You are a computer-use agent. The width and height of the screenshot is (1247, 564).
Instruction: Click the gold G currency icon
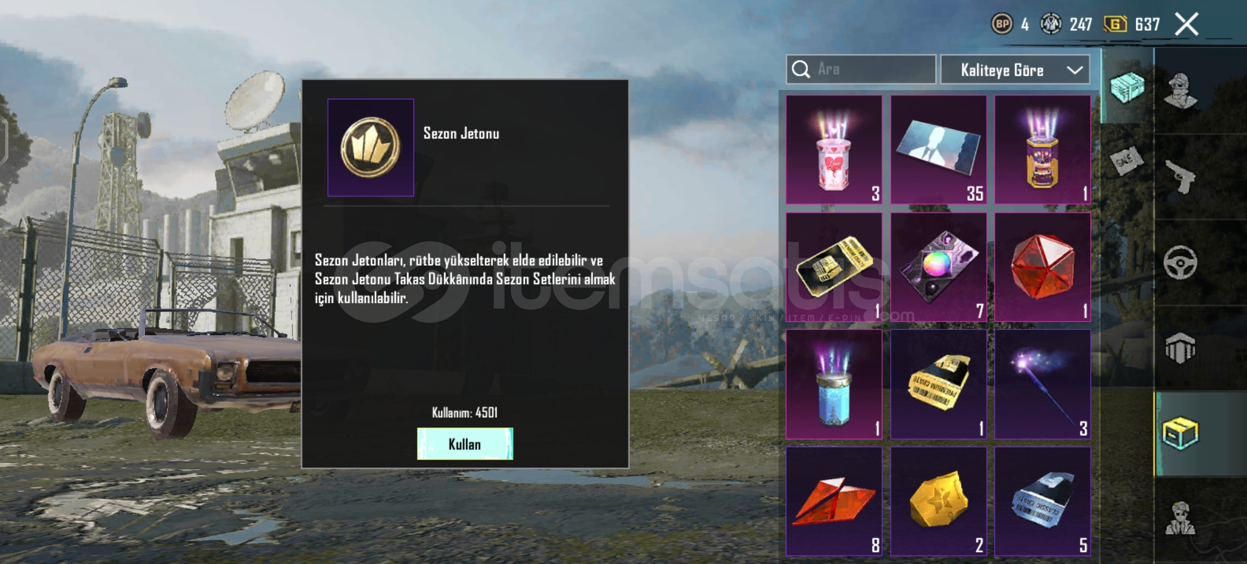tap(1115, 24)
